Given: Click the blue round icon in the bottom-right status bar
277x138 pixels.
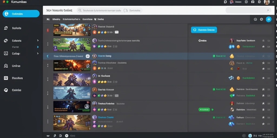Looking at the screenshot, I should [x=250, y=136].
